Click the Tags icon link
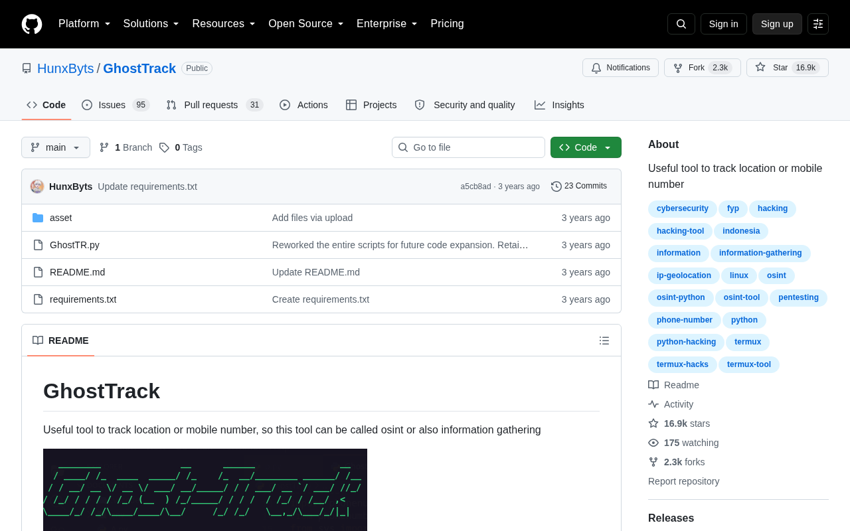The width and height of the screenshot is (850, 531). (x=164, y=147)
